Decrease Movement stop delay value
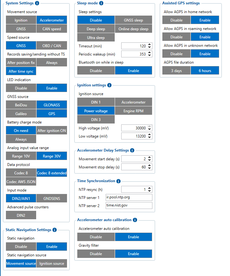The image size is (230, 276). (150, 168)
